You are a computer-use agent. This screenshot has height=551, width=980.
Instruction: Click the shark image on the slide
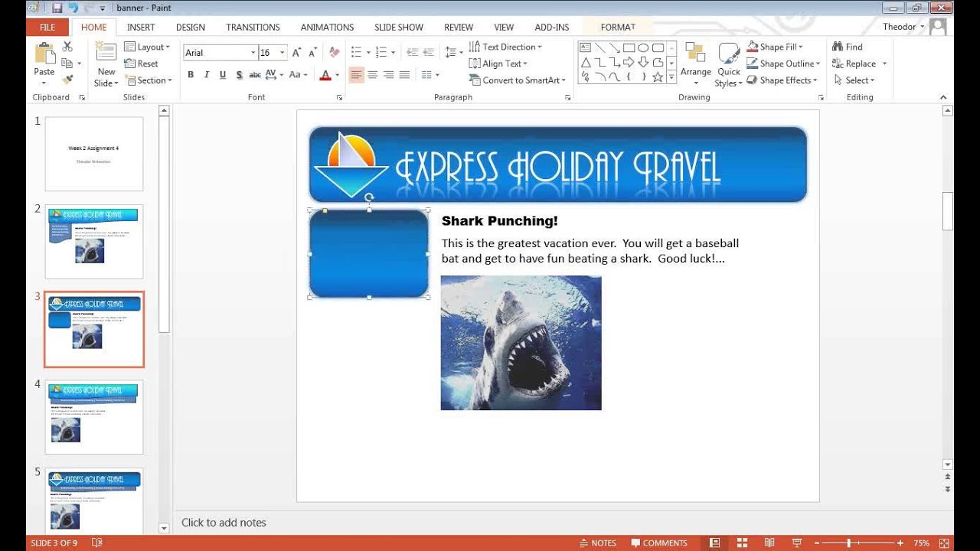tap(521, 343)
